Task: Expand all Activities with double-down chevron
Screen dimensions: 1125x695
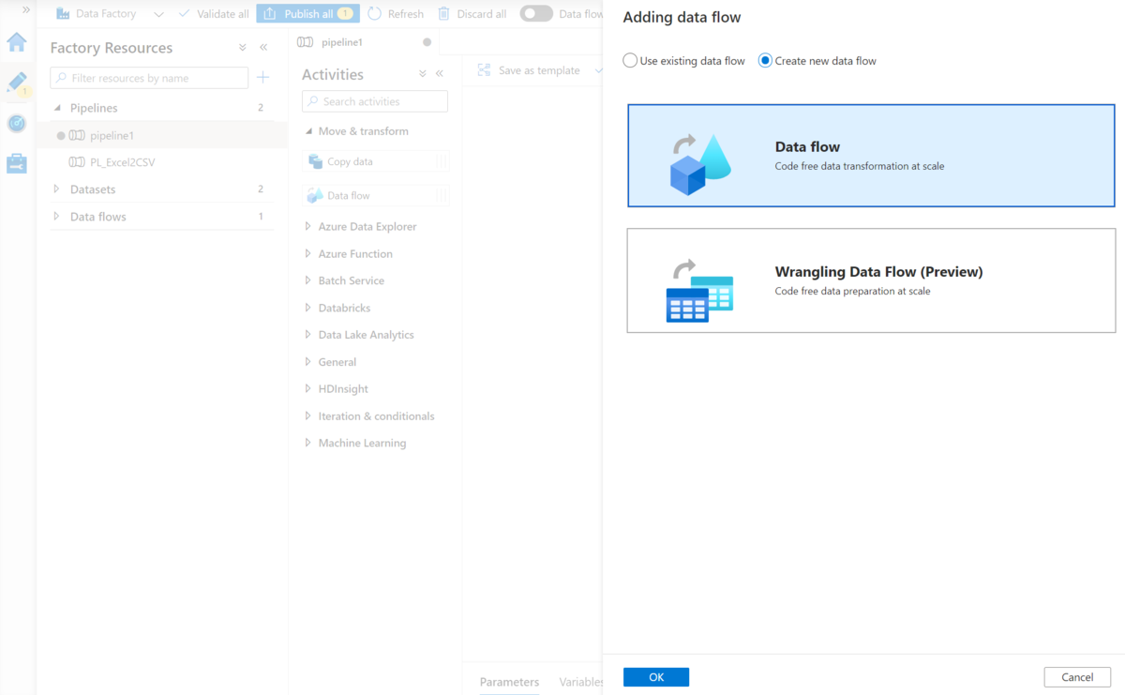Action: click(423, 74)
